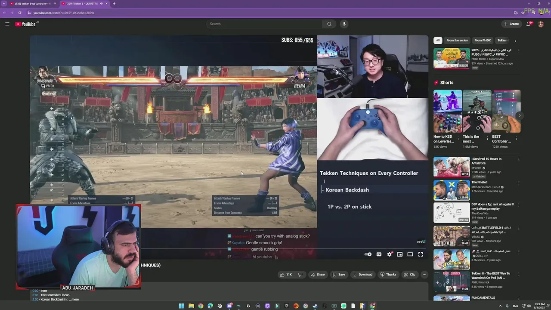
Task: Like the video with 11K likes
Action: click(286, 275)
